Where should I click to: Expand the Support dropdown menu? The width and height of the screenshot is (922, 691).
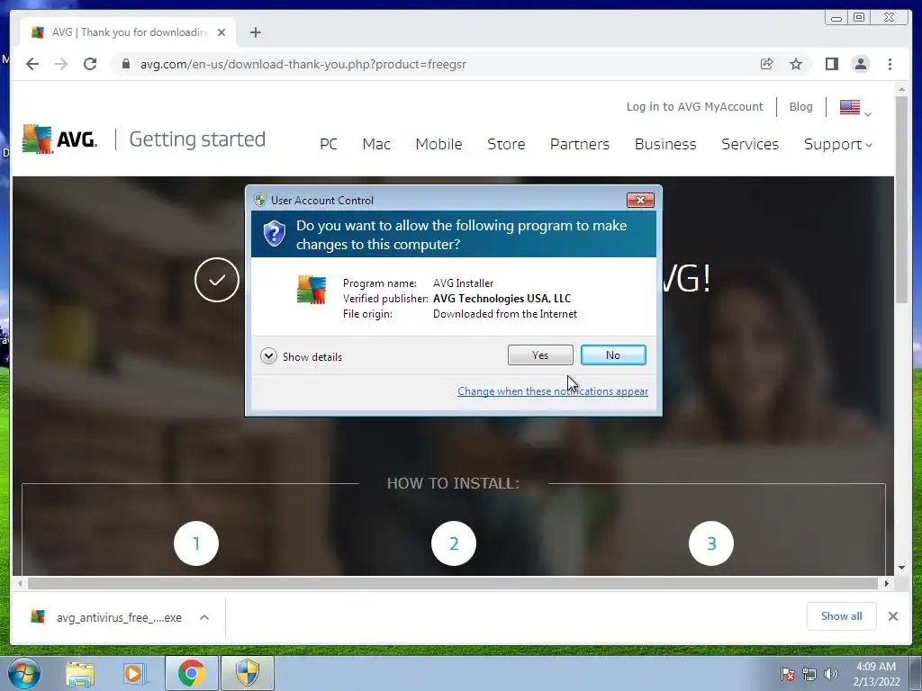pos(838,145)
